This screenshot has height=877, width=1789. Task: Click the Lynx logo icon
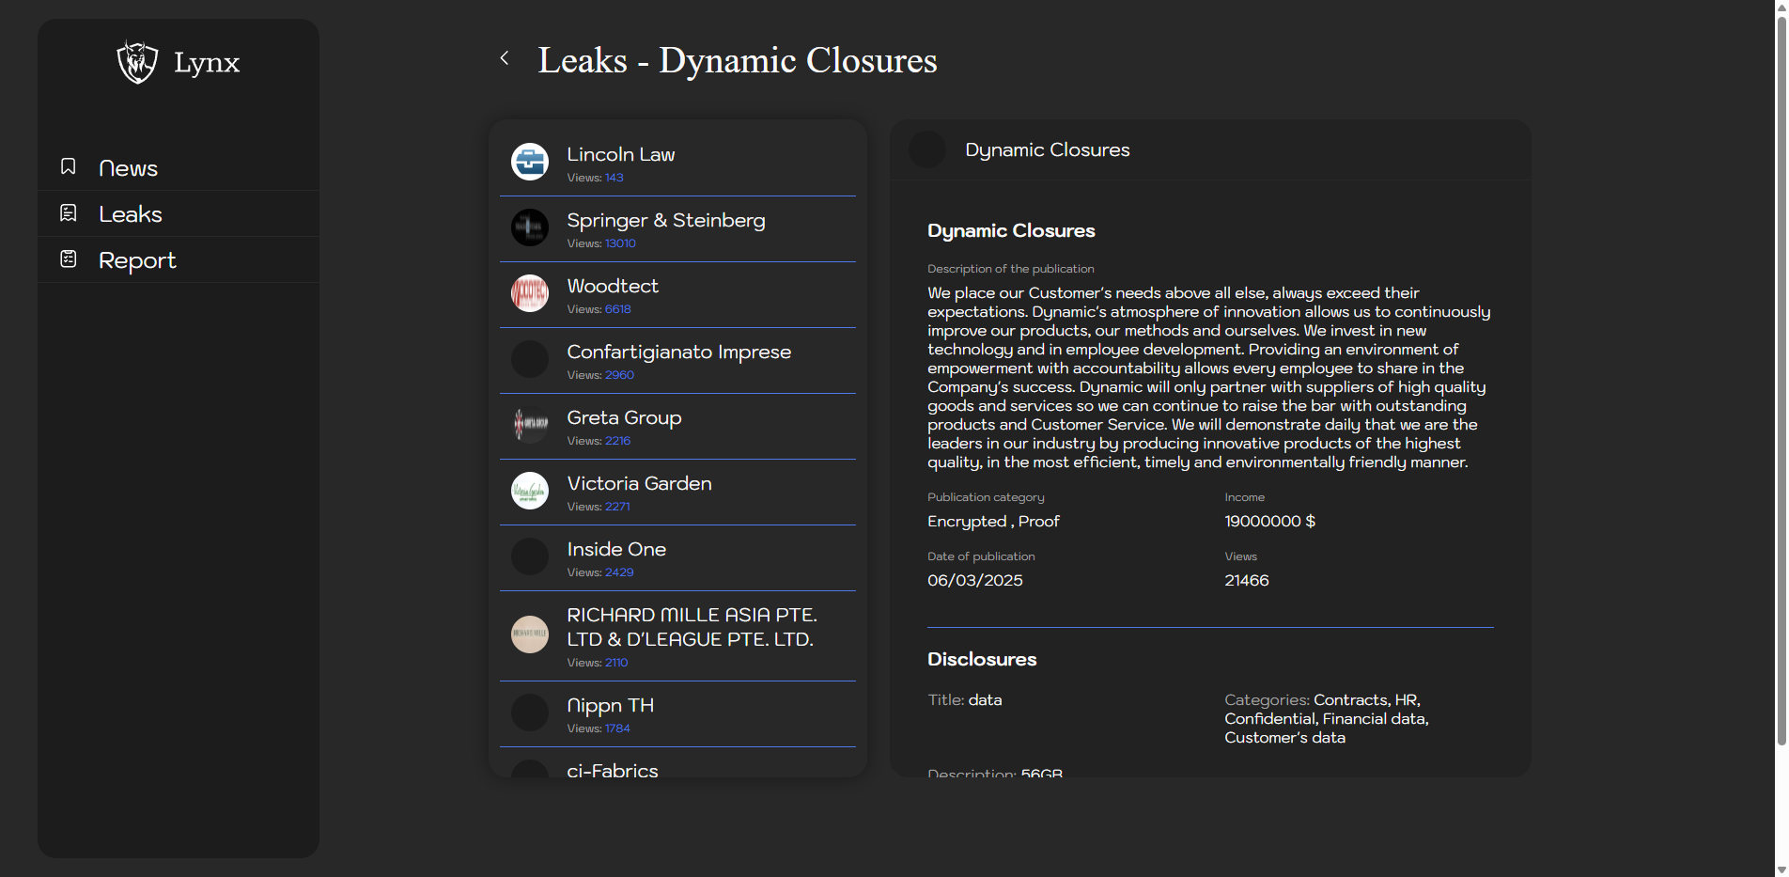pyautogui.click(x=137, y=62)
